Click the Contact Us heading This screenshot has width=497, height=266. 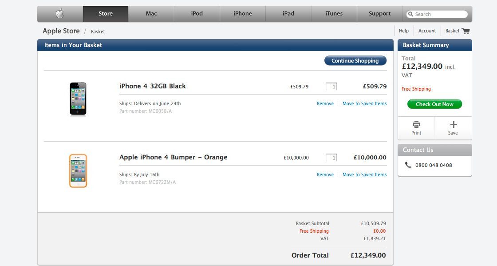pyautogui.click(x=418, y=150)
